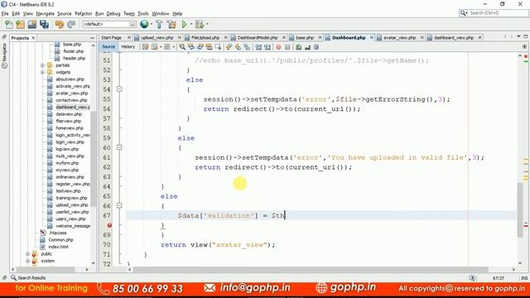Expand the widgets folder node
The image size is (530, 298).
click(42, 72)
